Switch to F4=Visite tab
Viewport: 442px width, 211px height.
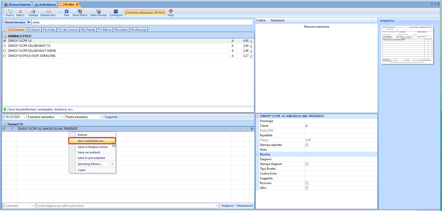[x=49, y=30]
